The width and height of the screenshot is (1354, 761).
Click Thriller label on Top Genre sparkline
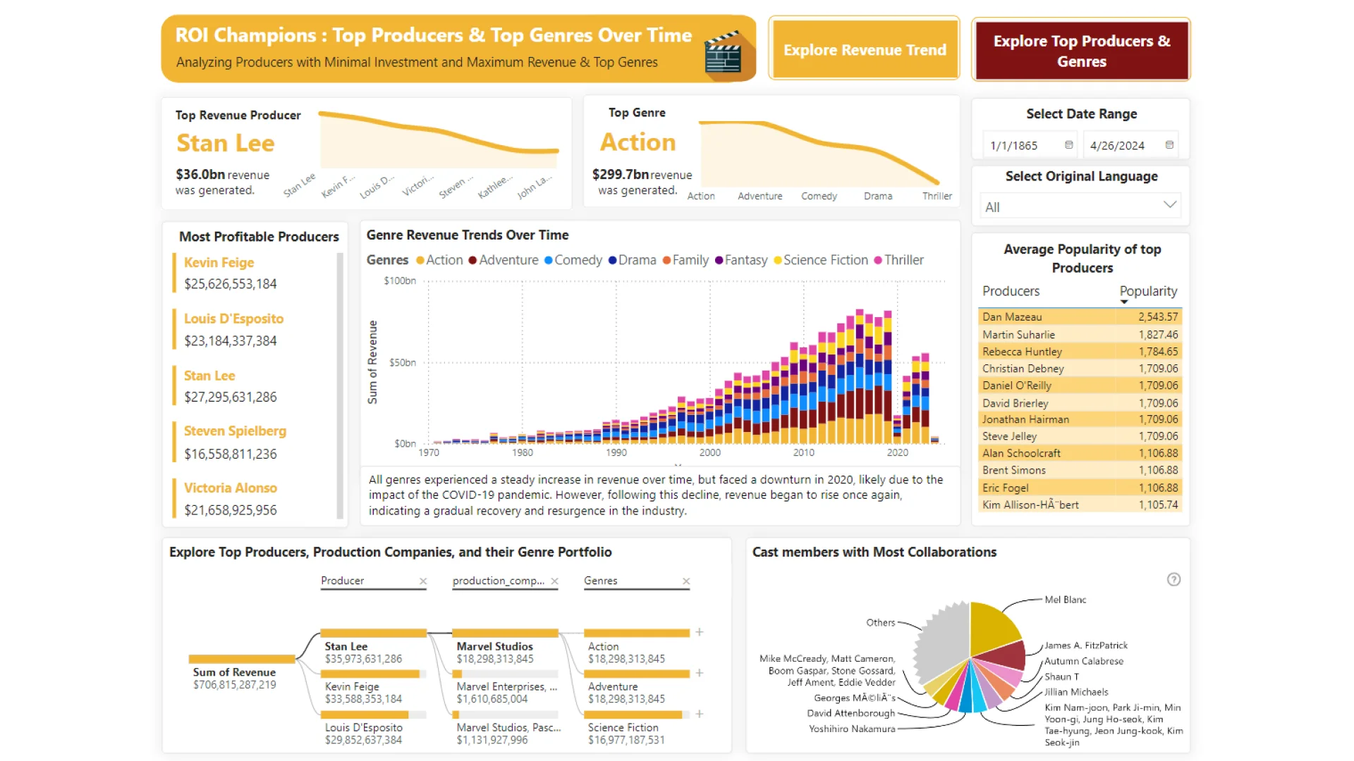click(937, 196)
